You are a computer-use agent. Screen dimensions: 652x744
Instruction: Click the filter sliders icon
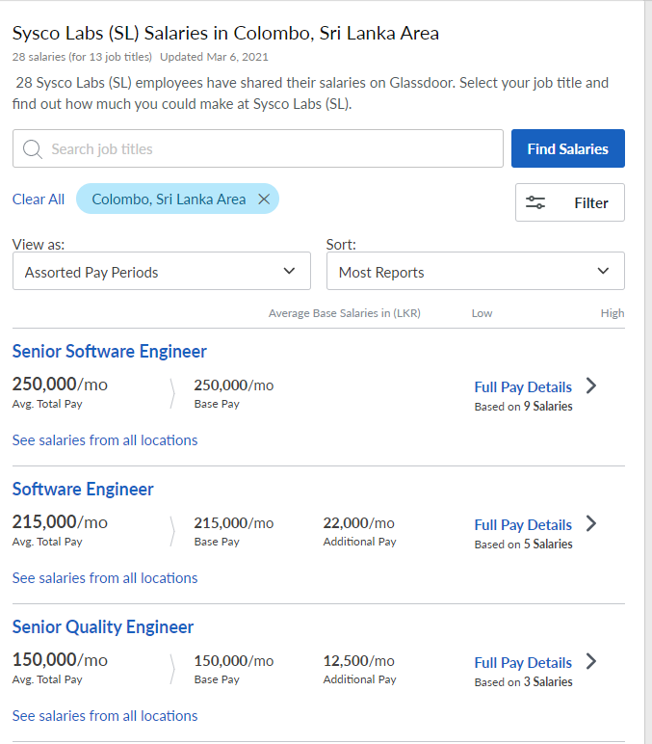535,202
